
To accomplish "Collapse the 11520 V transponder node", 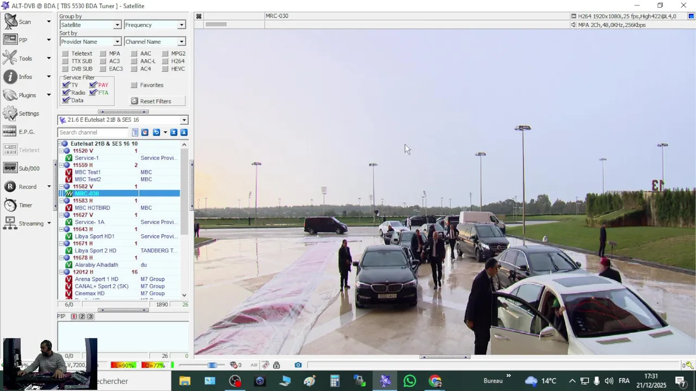I will tap(61, 151).
